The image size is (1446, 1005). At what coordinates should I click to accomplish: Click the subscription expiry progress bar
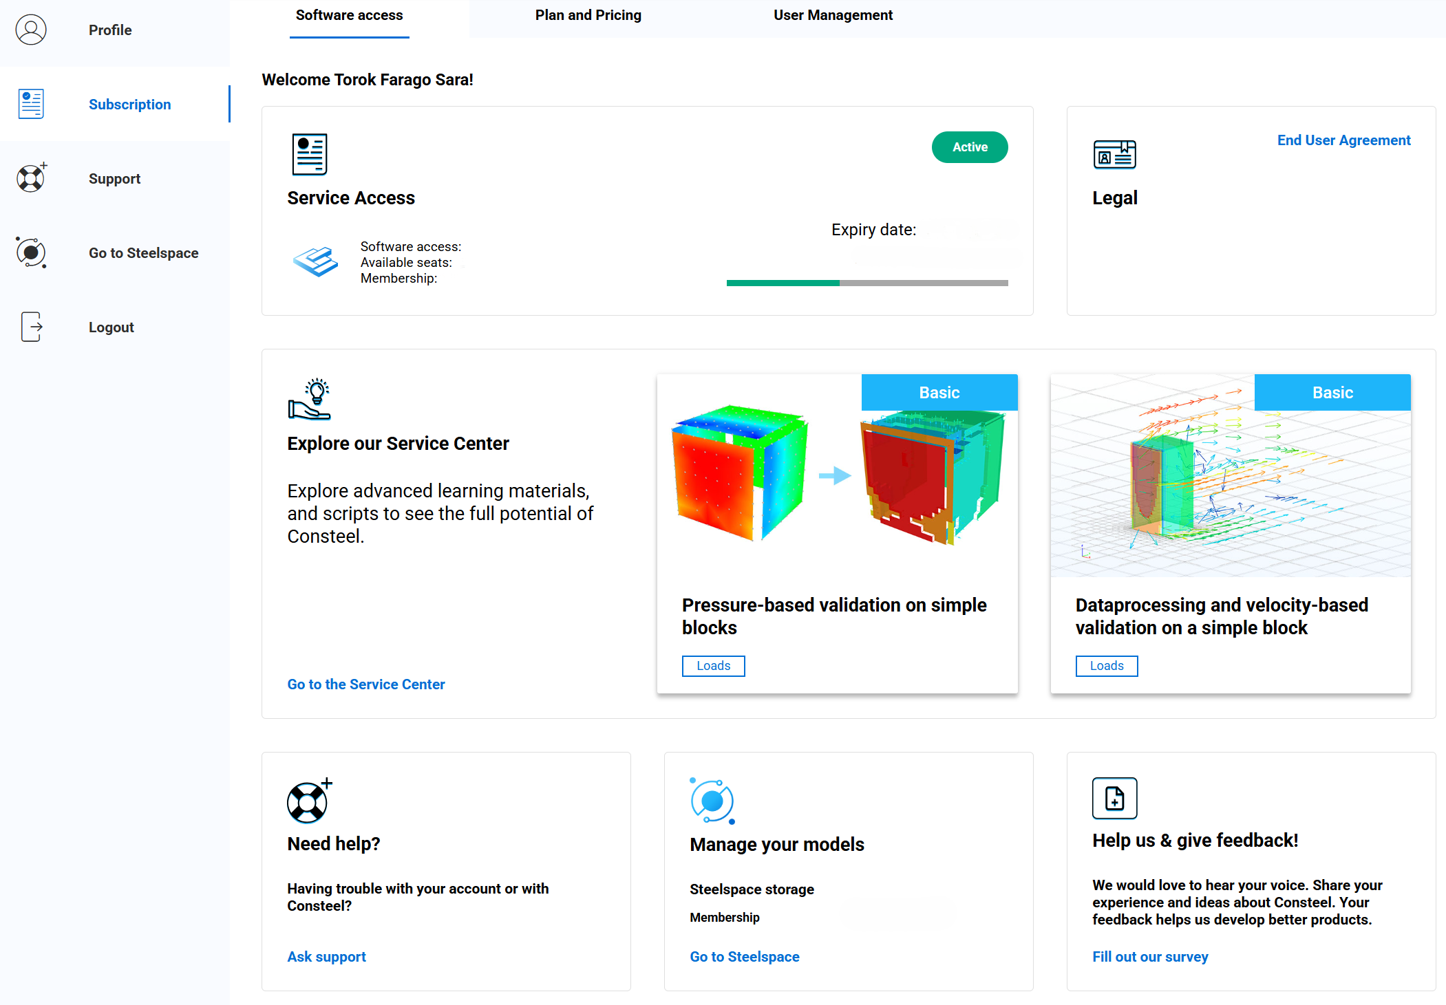tap(867, 283)
